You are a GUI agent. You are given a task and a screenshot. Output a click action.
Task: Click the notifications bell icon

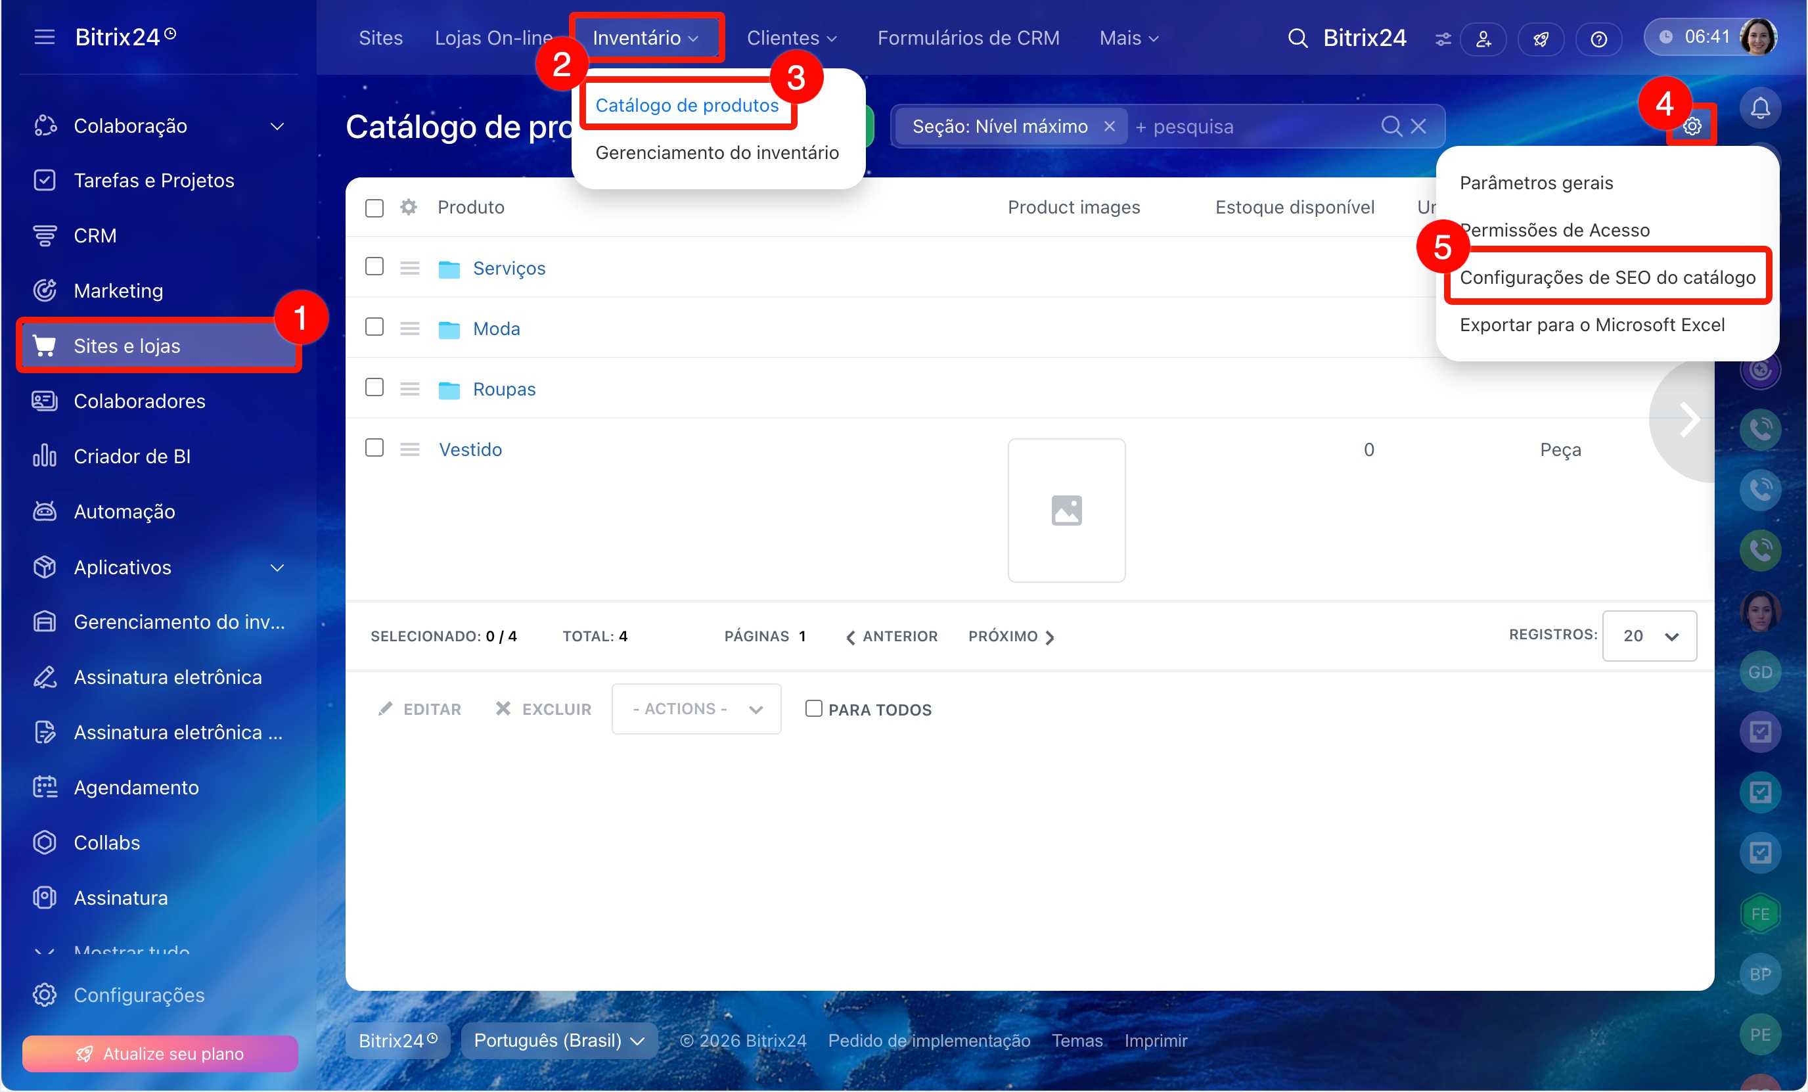click(x=1759, y=108)
